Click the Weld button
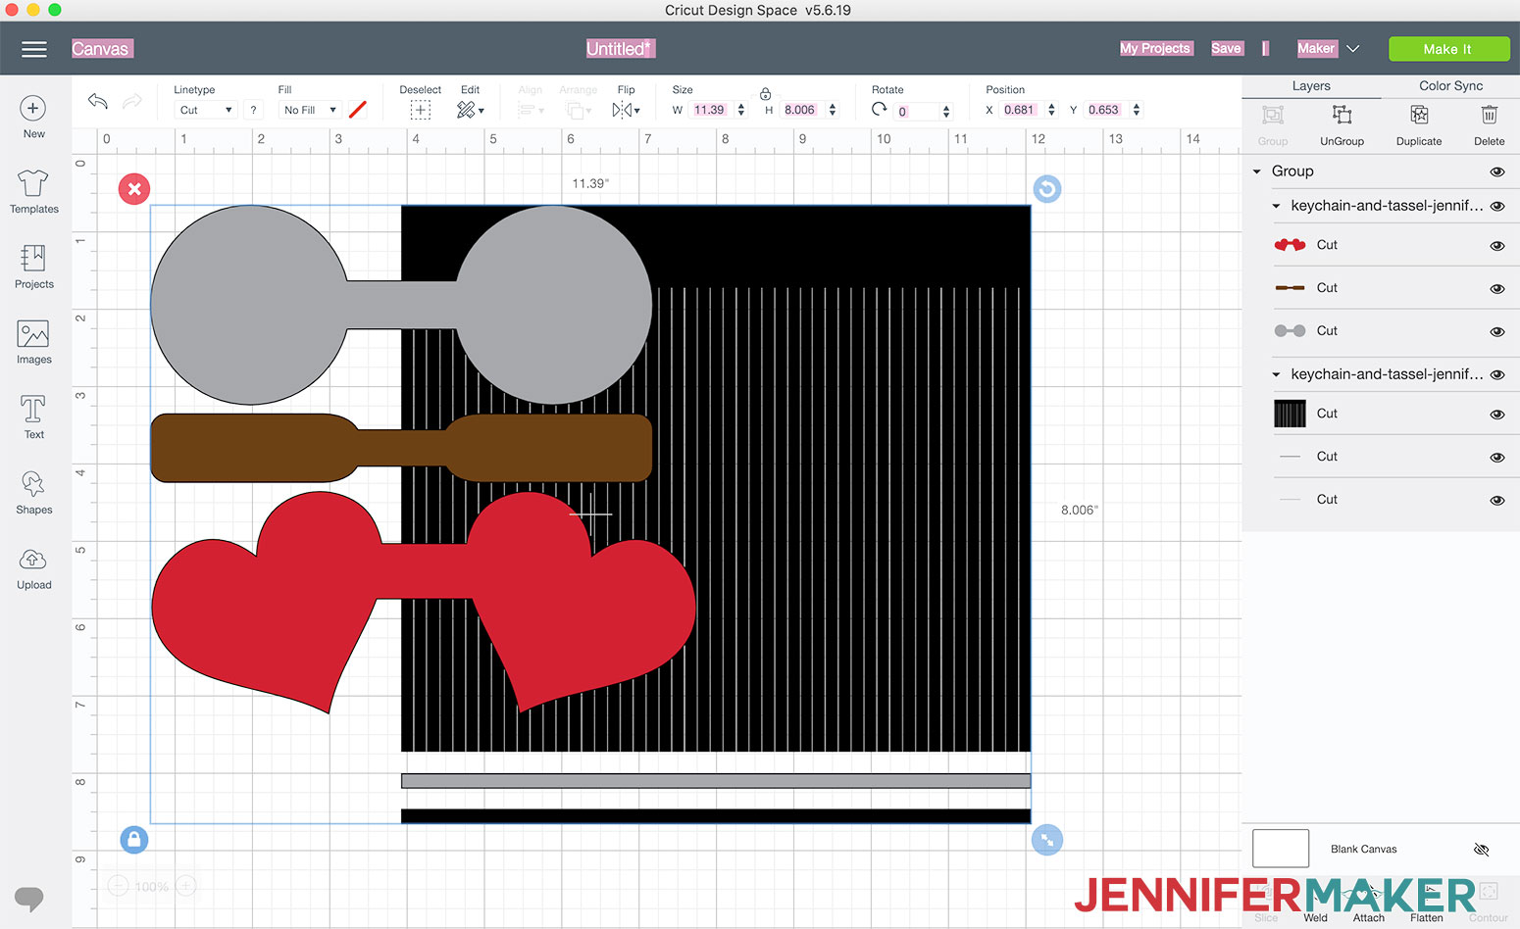Image resolution: width=1520 pixels, height=929 pixels. pos(1315,903)
